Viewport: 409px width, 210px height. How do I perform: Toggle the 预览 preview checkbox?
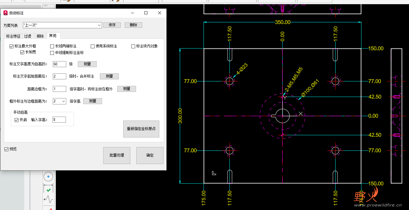(x=11, y=149)
